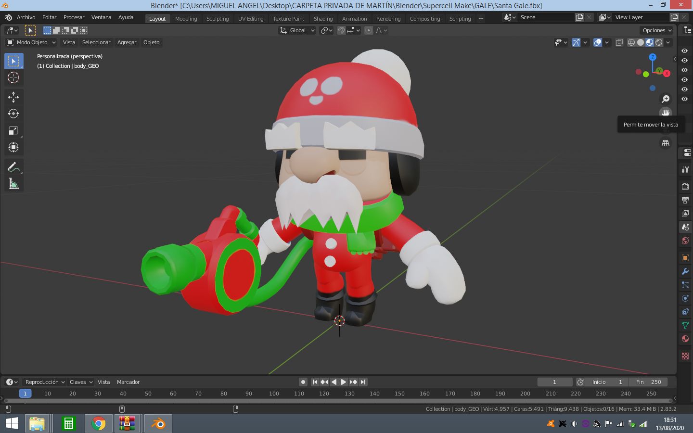Select the Rotate tool

(x=13, y=114)
